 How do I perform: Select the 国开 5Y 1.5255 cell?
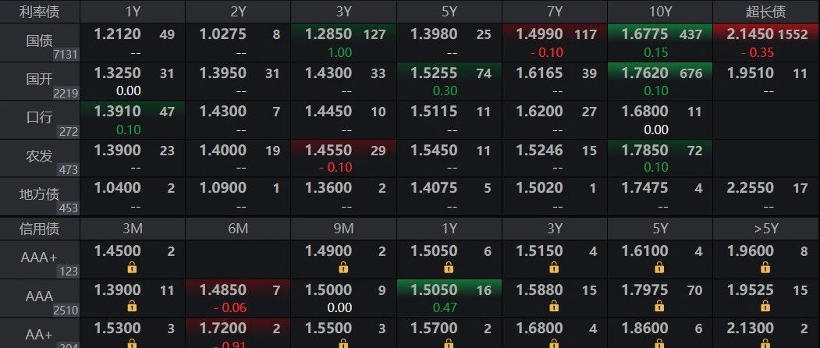pyautogui.click(x=449, y=81)
